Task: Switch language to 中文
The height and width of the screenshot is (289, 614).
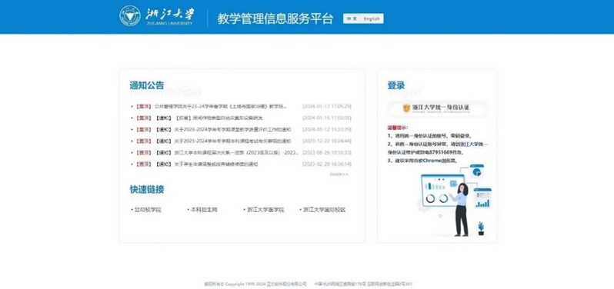Action: 352,18
